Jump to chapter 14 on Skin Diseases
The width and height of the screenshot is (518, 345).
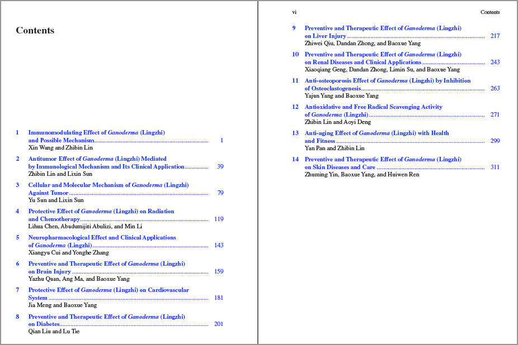coord(383,160)
